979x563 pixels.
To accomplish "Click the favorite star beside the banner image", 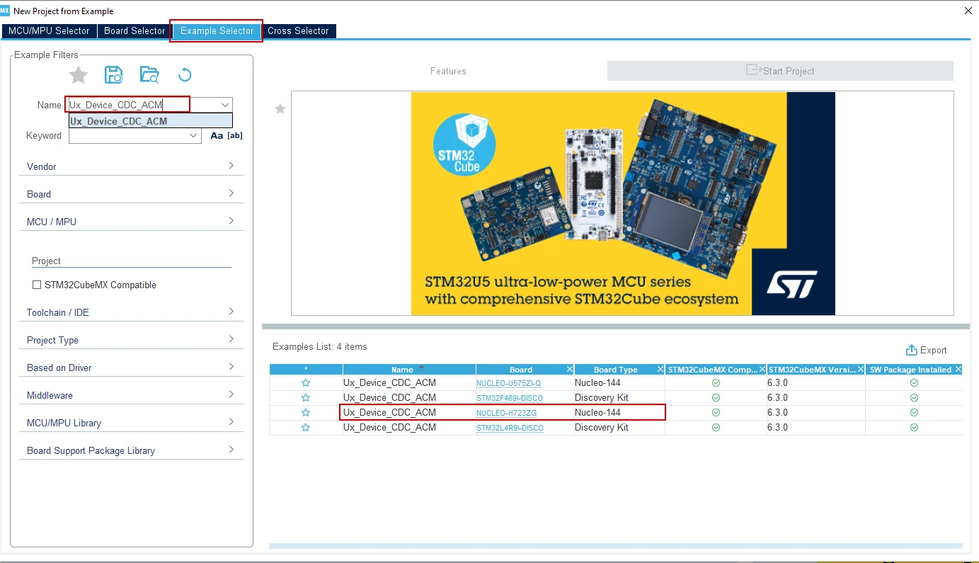I will [x=280, y=108].
